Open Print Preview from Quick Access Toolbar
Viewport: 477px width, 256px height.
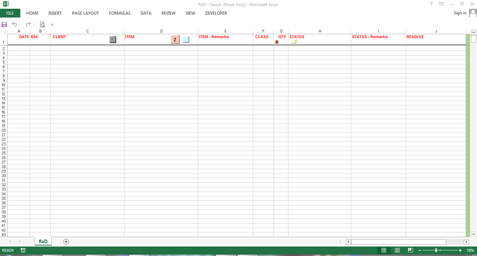tap(42, 24)
